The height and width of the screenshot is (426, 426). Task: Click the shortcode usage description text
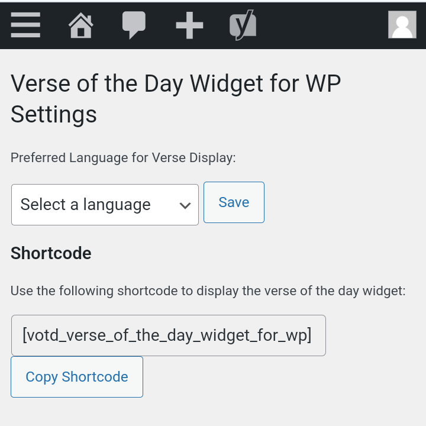[x=208, y=291]
